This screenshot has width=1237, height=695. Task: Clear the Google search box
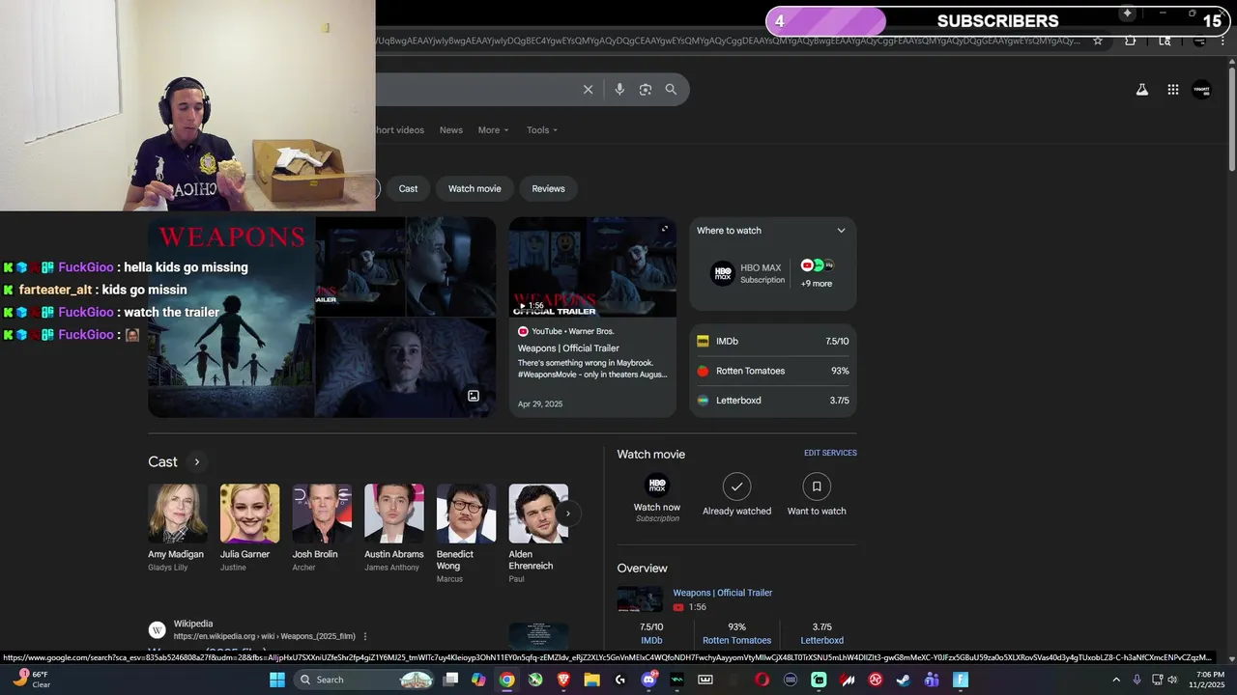[x=588, y=89]
